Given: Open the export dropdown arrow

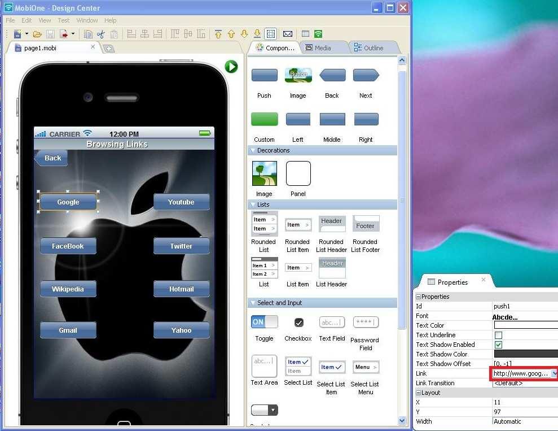Looking at the screenshot, I should [x=73, y=34].
